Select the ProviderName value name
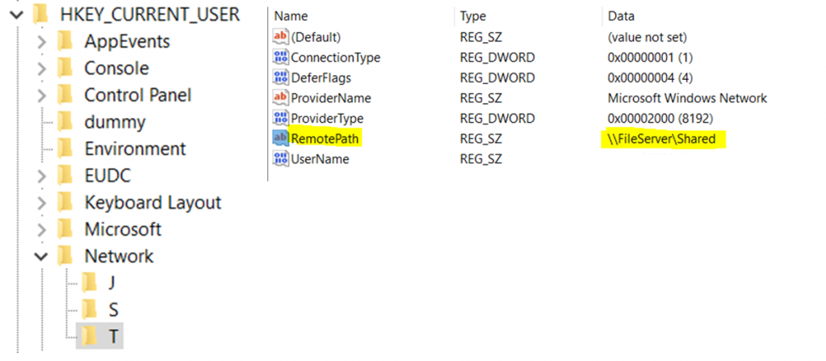This screenshot has width=826, height=361. click(331, 98)
